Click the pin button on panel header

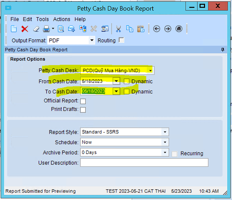click(x=223, y=50)
